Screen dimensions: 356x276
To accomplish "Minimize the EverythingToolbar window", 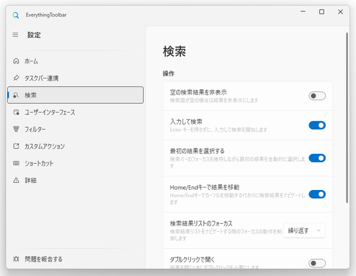I will click(x=303, y=12).
